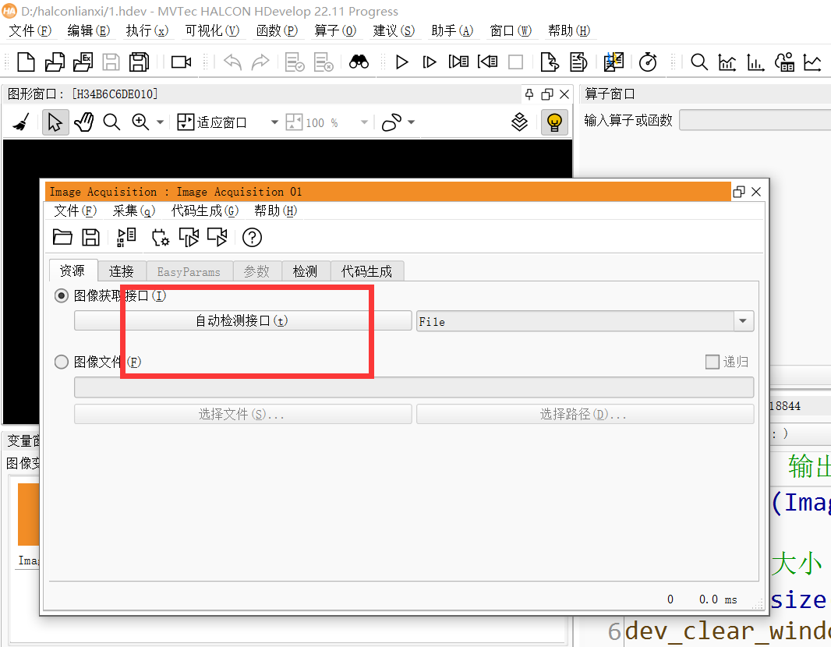Undo last action with the left arrow icon
Image resolution: width=831 pixels, height=647 pixels.
click(x=232, y=62)
